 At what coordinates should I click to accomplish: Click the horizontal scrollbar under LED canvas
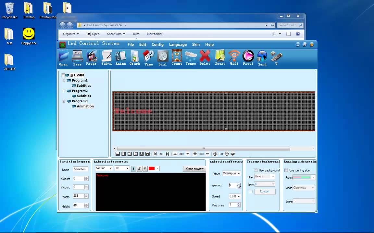point(204,148)
